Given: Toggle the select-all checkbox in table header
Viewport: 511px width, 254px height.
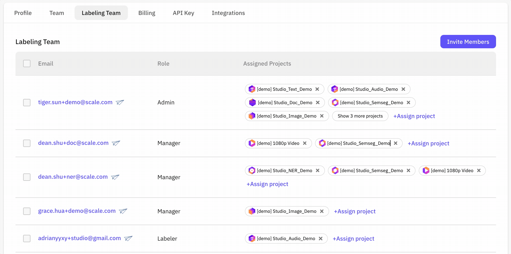Looking at the screenshot, I should (27, 63).
